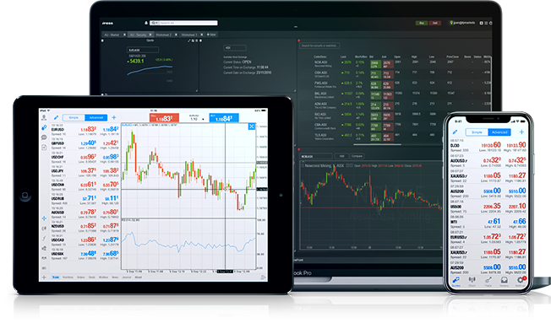Switch to the Journal tab on tablet bottom bar
The image size is (551, 323).
coord(127,277)
